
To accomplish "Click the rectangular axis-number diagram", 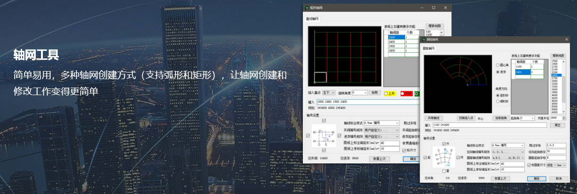I will (324, 136).
